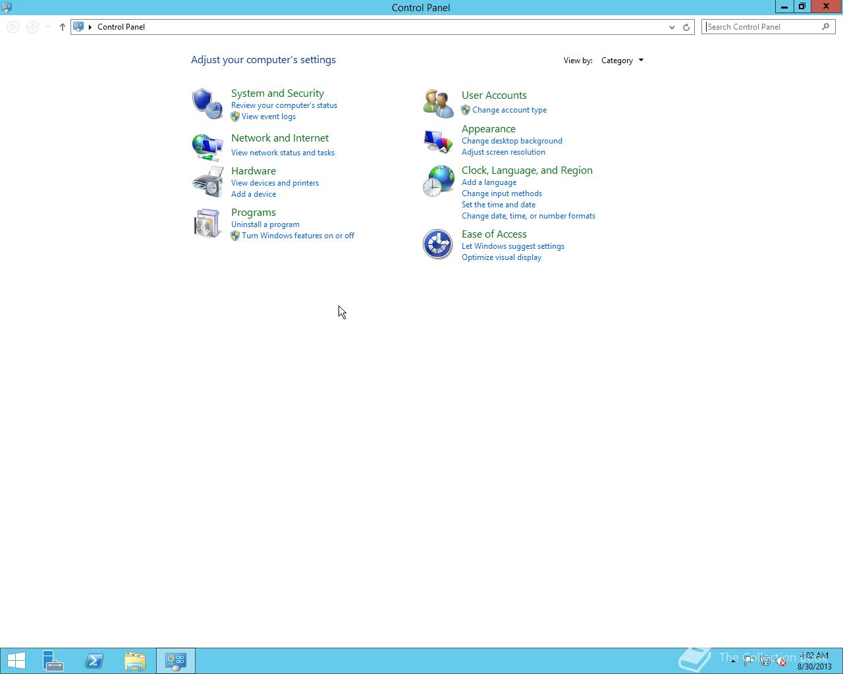Expand the address bar history dropdown
The height and width of the screenshot is (674, 843).
(x=672, y=27)
